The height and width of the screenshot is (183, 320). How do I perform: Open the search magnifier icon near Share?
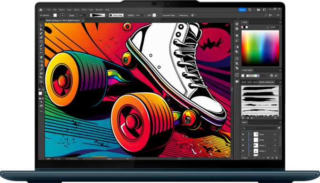point(250,10)
